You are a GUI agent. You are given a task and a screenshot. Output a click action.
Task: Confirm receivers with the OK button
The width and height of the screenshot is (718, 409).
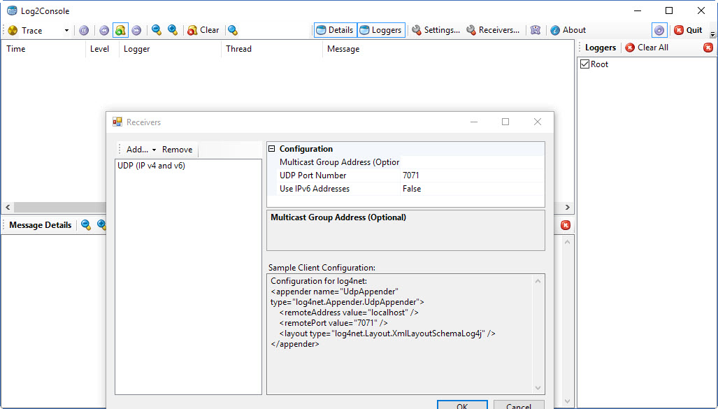tap(462, 406)
